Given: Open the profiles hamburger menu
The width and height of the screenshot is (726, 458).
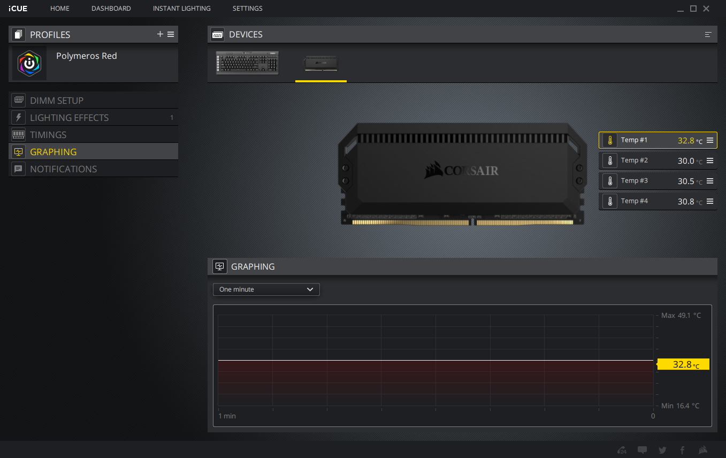Looking at the screenshot, I should tap(171, 34).
